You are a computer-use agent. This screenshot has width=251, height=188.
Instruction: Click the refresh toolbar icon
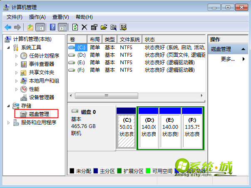coord(75,28)
